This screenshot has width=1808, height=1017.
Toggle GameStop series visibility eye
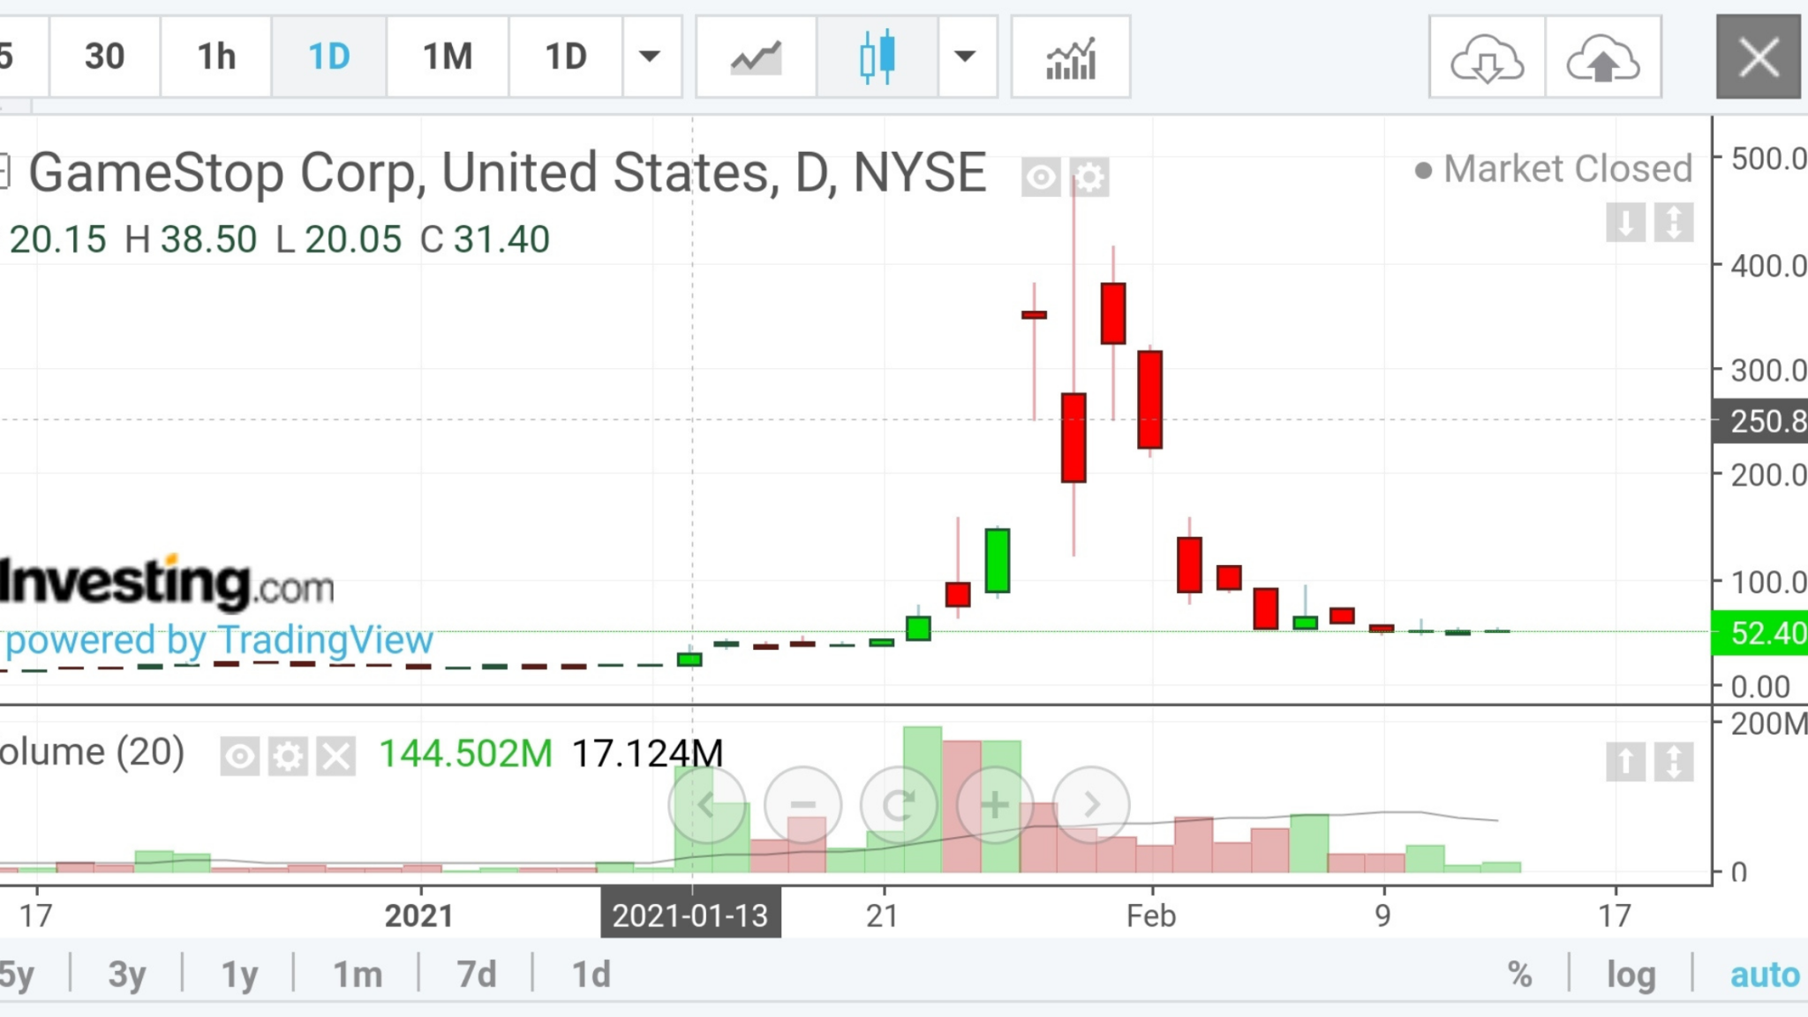click(x=1042, y=177)
